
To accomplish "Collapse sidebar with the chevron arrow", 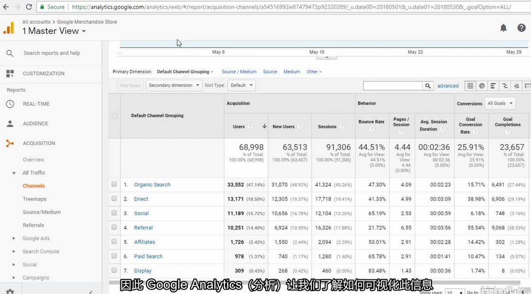I will 91,292.
